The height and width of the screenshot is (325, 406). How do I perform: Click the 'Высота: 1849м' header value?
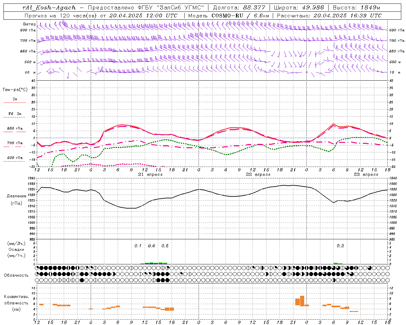coord(357,8)
